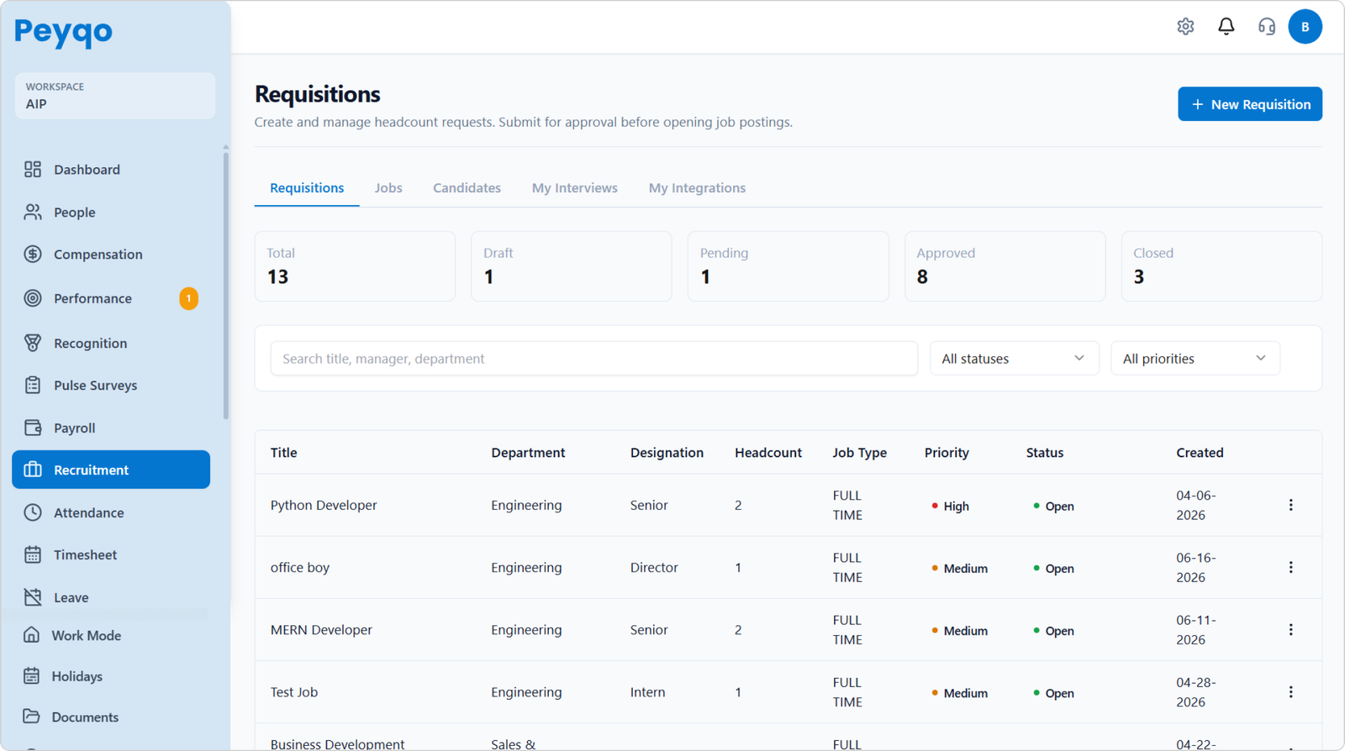Switch to the Requisitions tab
Viewport: 1345px width, 751px height.
coord(307,188)
